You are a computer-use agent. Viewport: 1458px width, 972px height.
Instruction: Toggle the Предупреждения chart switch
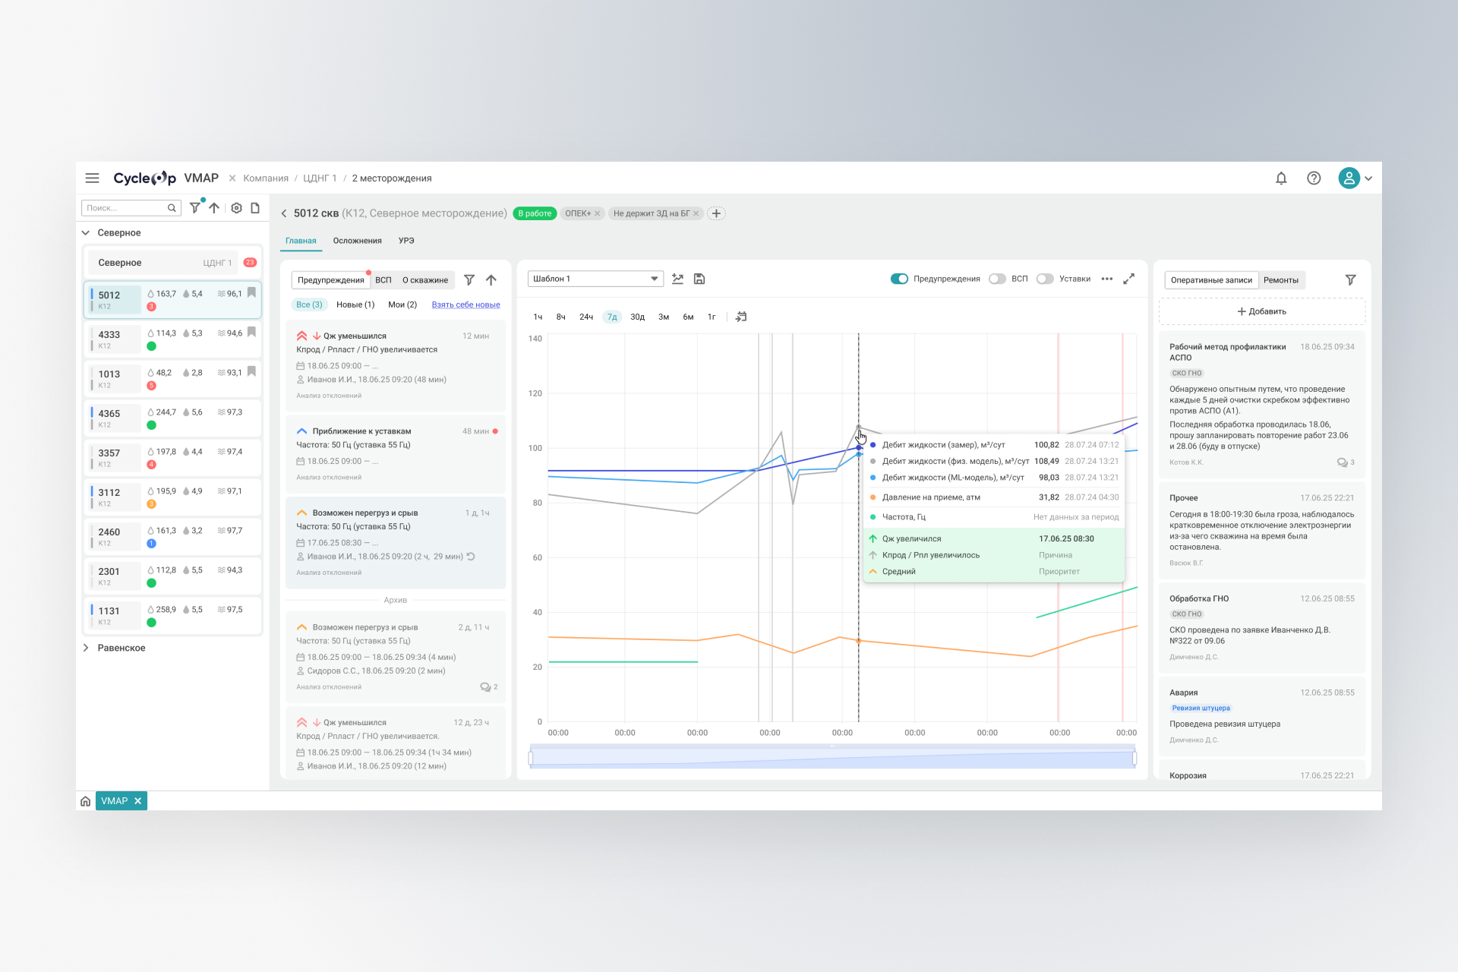899,279
